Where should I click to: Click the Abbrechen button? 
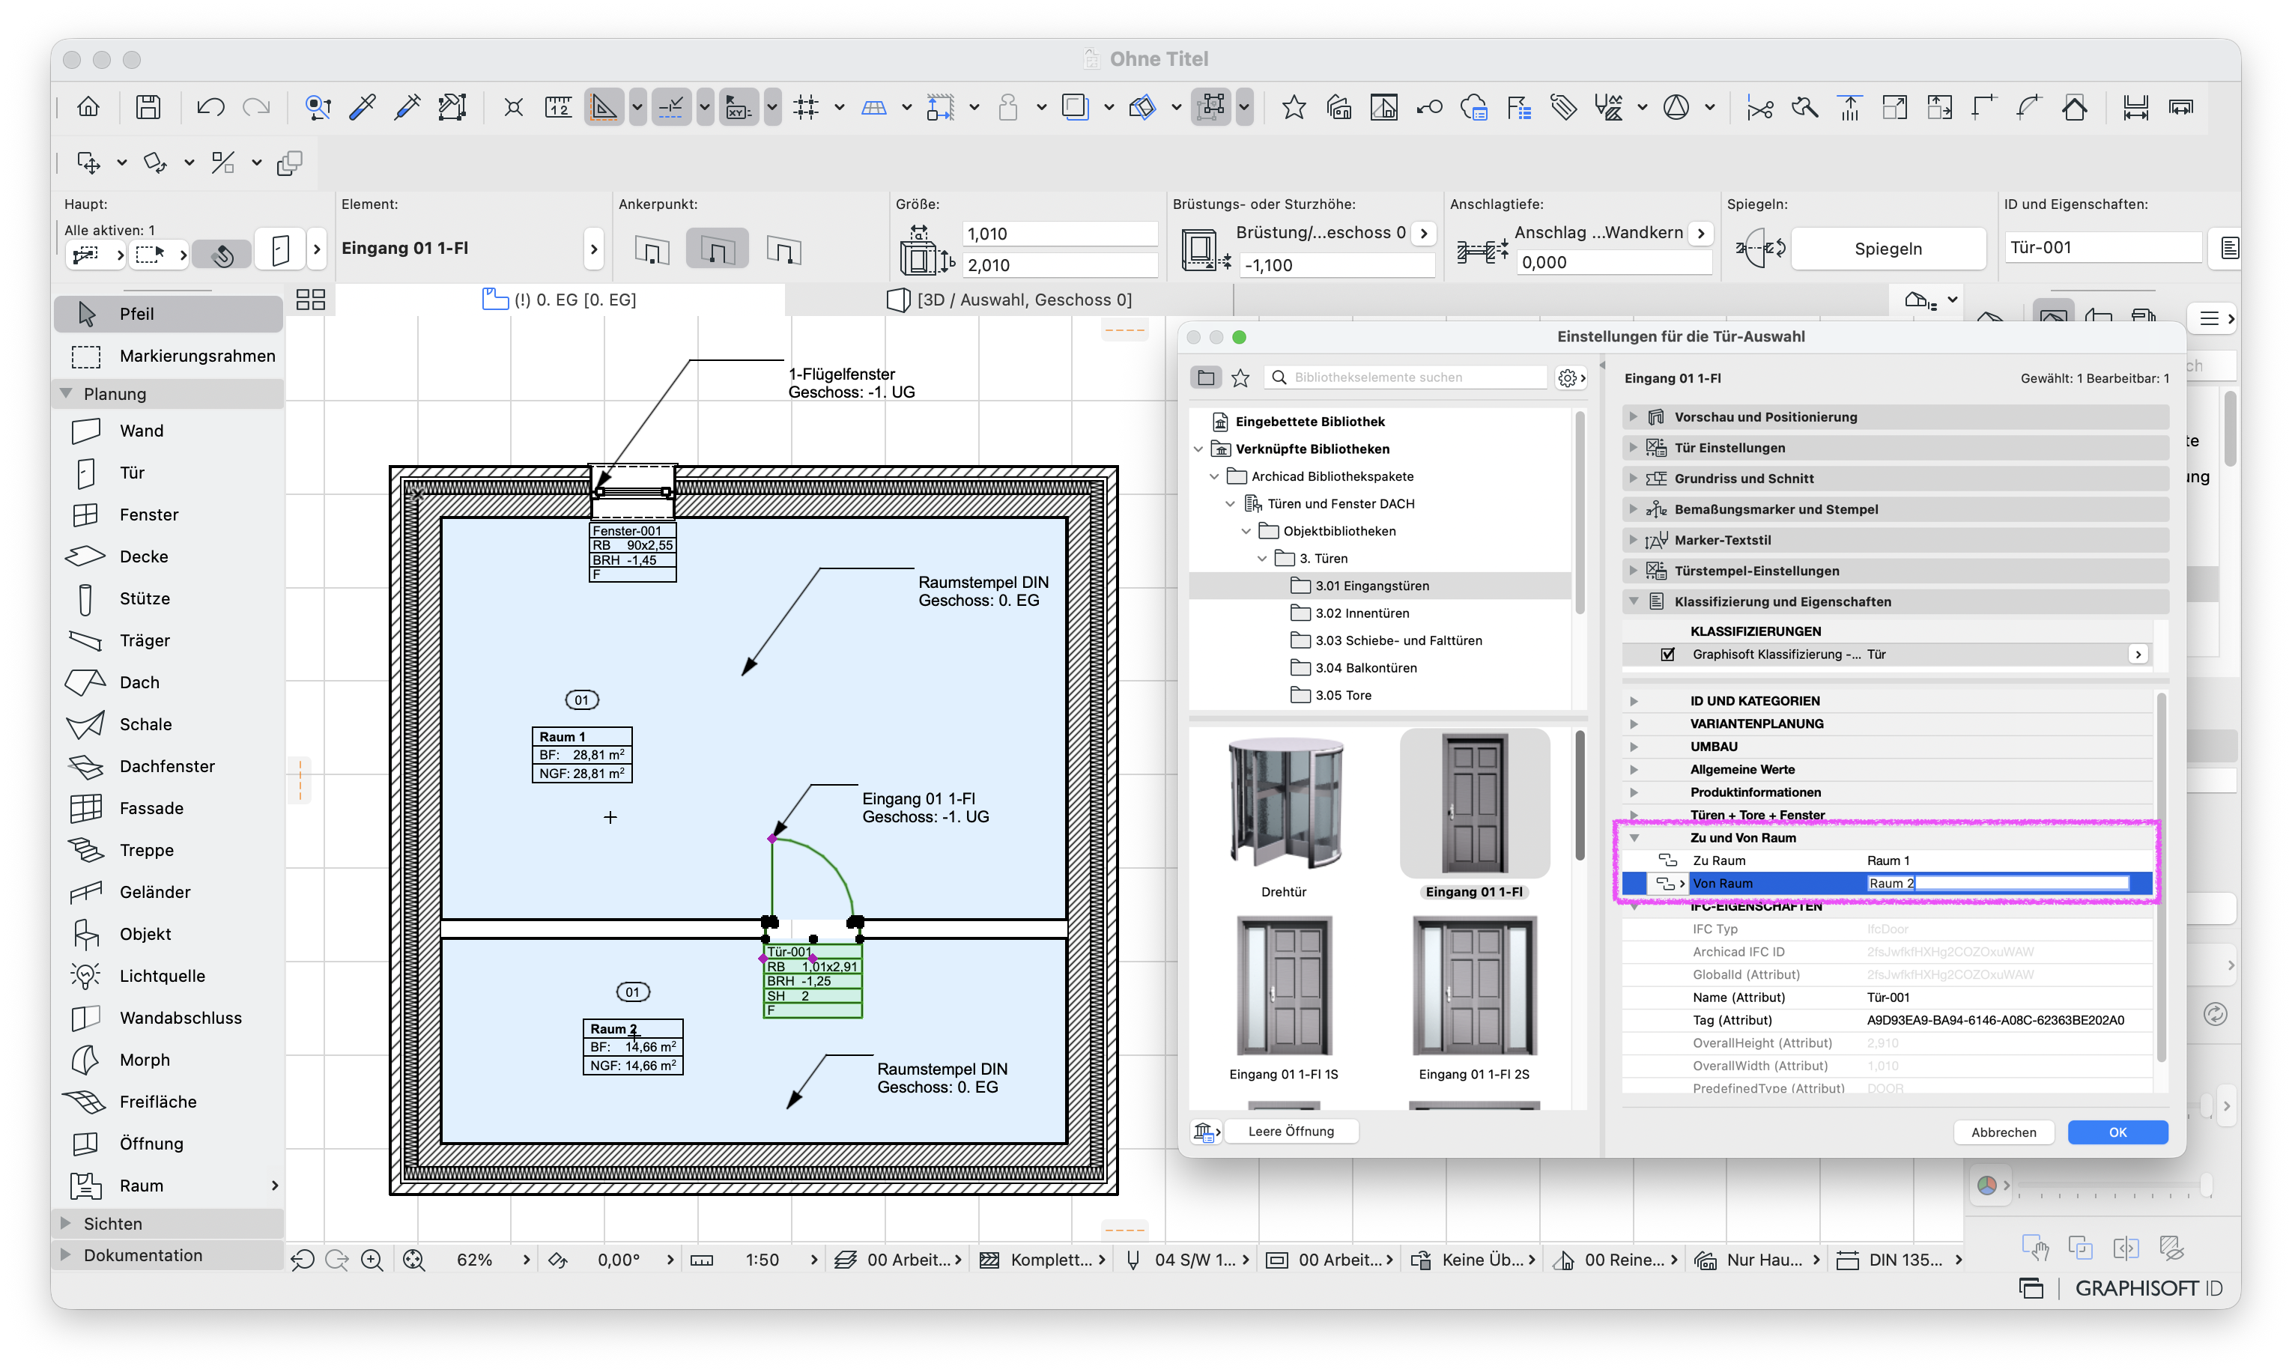pos(2004,1132)
